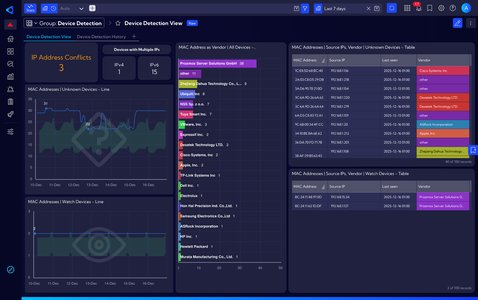This screenshot has height=300, width=478.
Task: Click save icon left of filter funnel
Action: 296,9
